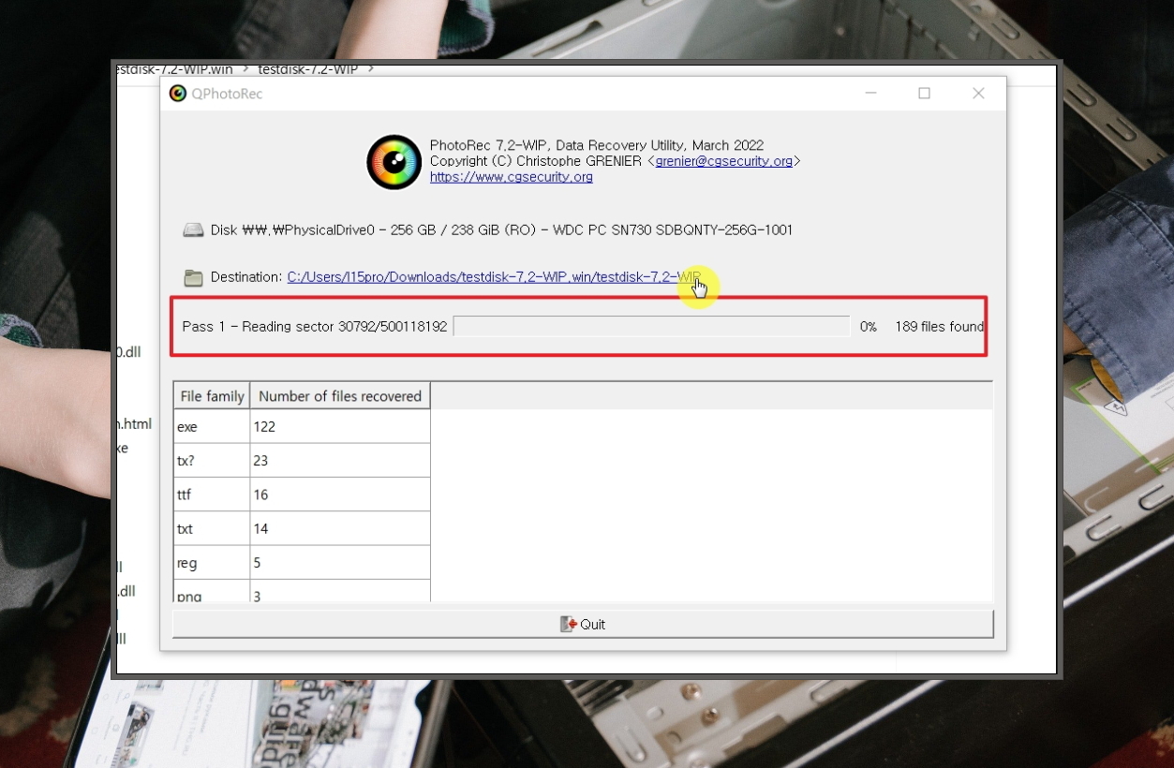Click the File family column header
1174x768 pixels.
click(212, 396)
